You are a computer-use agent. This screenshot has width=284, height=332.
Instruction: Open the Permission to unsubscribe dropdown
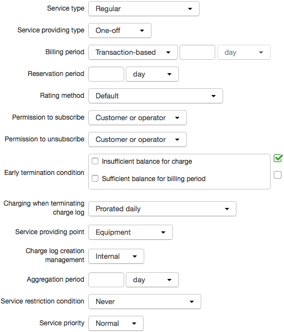(138, 140)
